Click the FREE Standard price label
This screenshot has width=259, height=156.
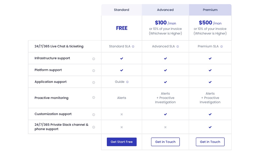click(122, 28)
